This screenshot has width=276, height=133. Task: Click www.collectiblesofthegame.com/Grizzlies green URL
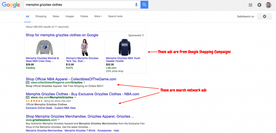coord(57,82)
